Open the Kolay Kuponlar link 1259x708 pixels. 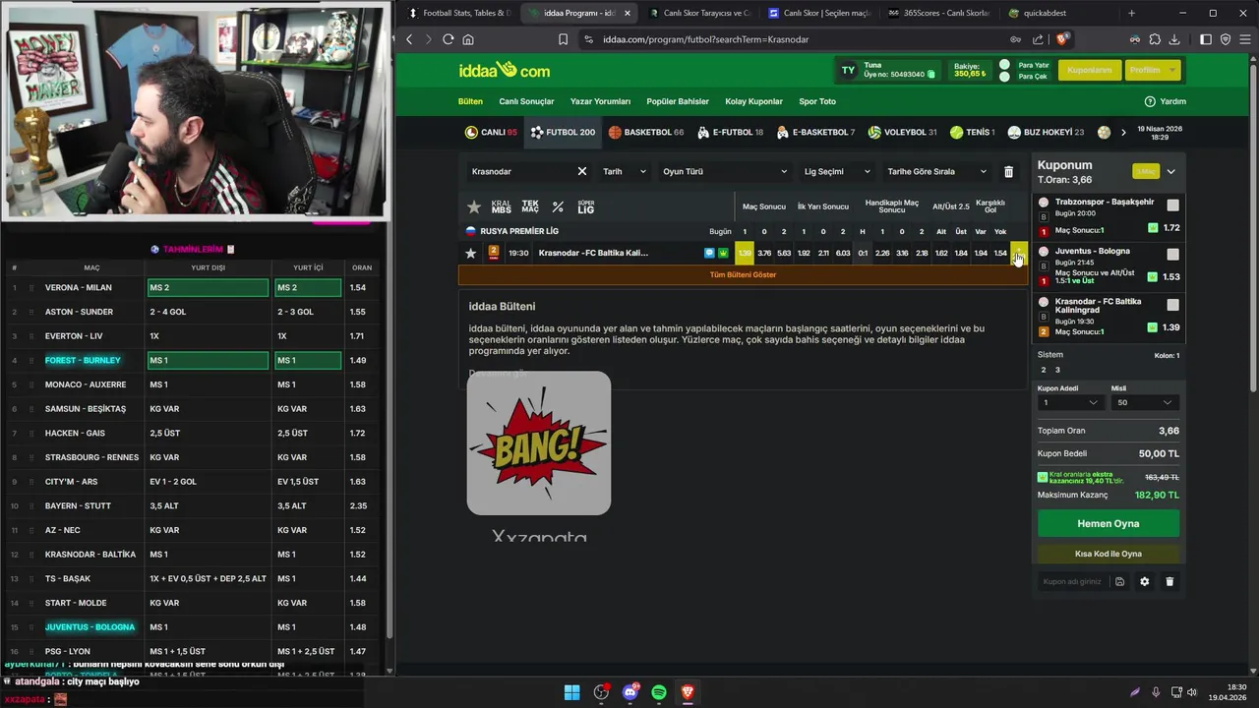753,101
